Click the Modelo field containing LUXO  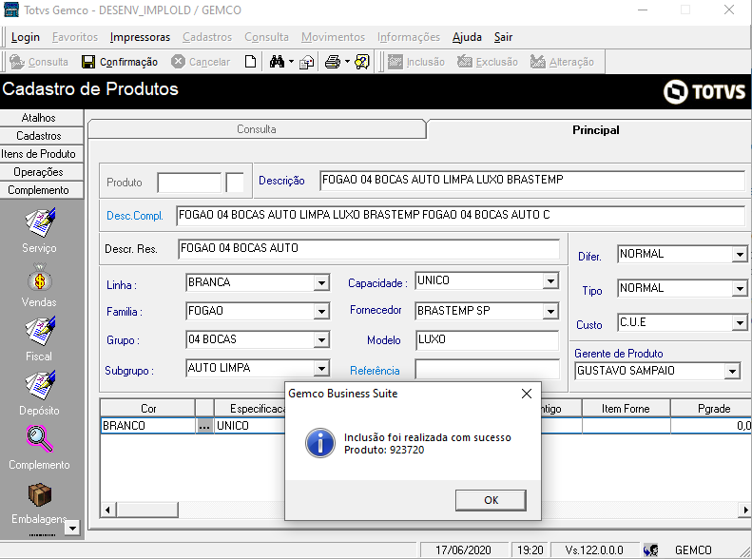pyautogui.click(x=487, y=340)
